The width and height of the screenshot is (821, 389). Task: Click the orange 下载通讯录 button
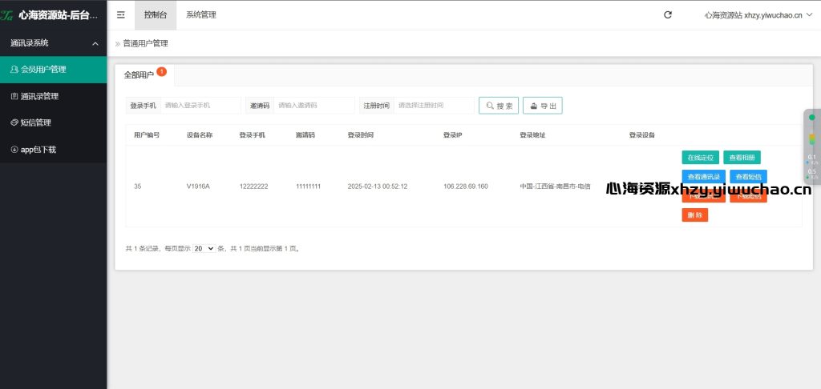click(704, 197)
